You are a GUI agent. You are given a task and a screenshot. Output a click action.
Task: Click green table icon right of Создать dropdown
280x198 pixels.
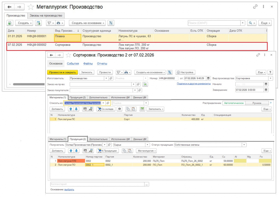click(x=38, y=23)
